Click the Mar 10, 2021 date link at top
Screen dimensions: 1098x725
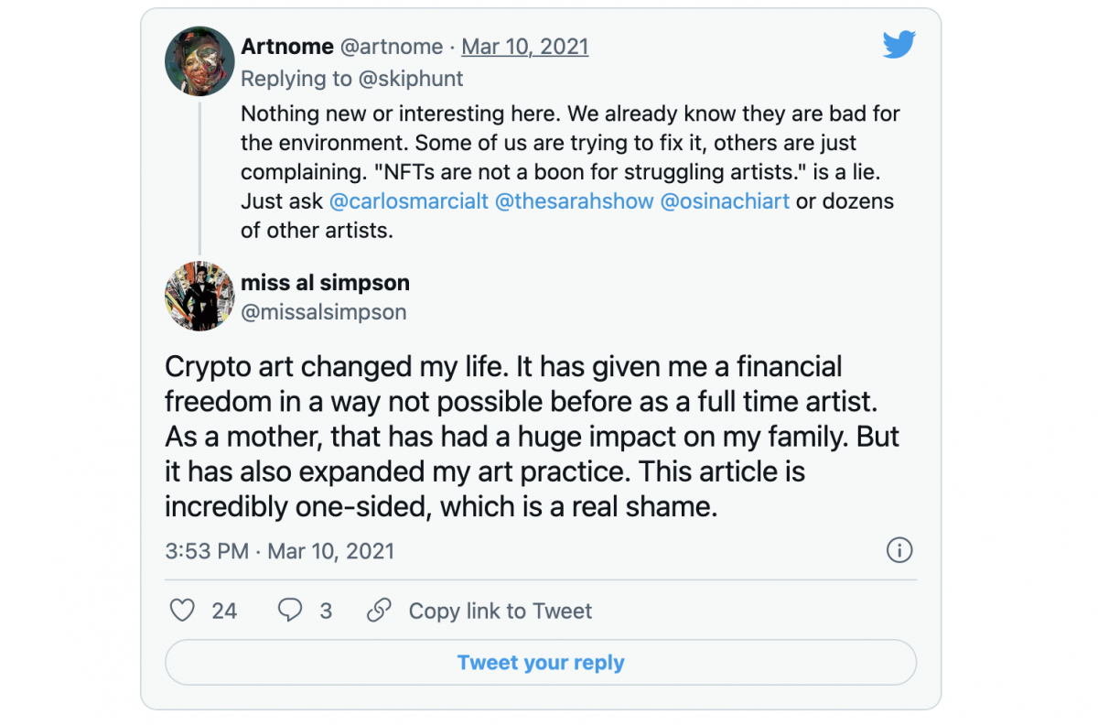[524, 47]
